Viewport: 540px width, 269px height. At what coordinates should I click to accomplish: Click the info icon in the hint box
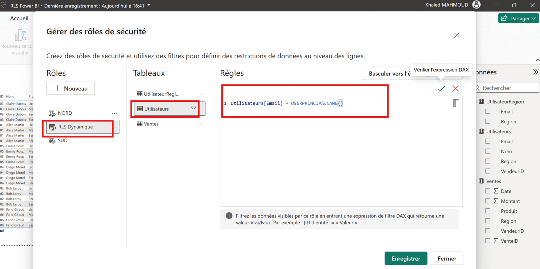point(229,216)
